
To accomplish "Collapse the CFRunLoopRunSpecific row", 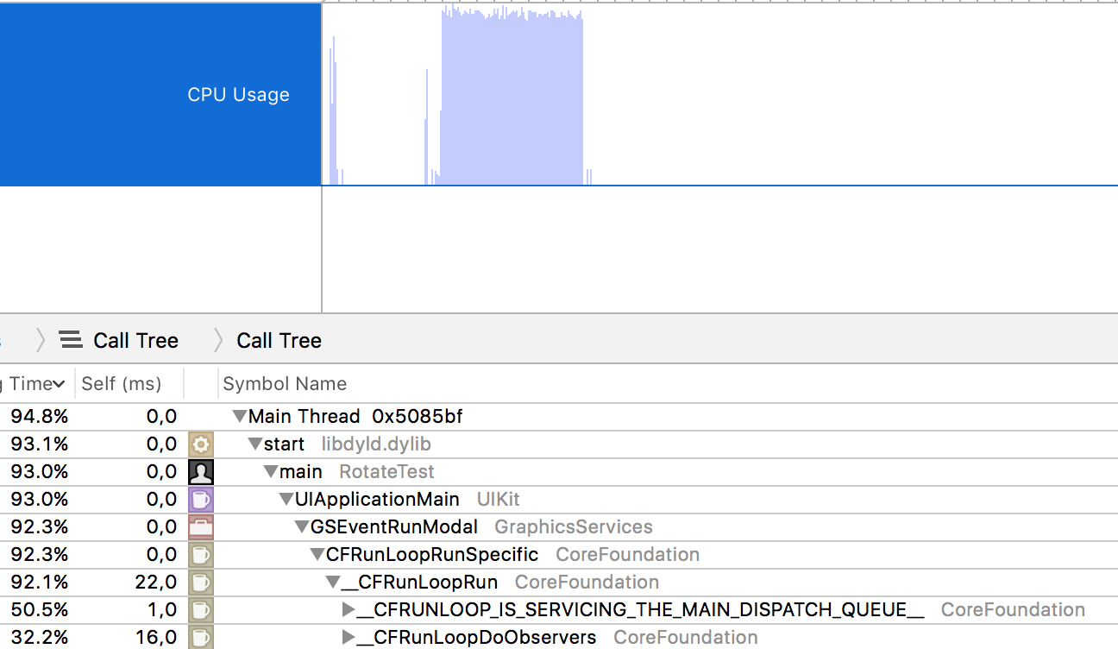I will tap(317, 555).
